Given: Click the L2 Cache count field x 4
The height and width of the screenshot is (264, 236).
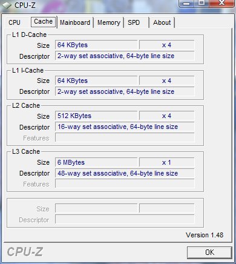Looking at the screenshot, I should click(167, 116).
